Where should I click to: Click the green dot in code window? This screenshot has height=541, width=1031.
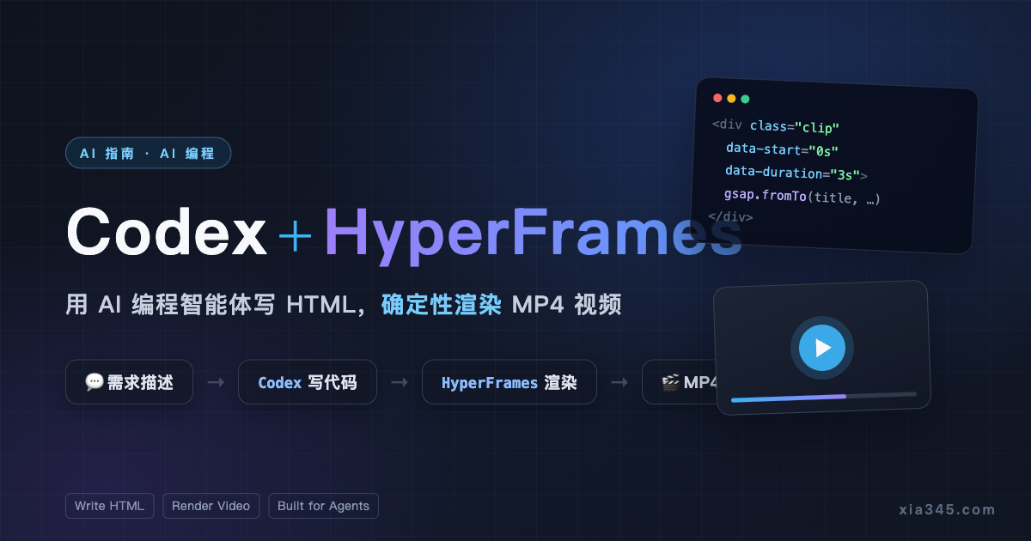click(745, 99)
